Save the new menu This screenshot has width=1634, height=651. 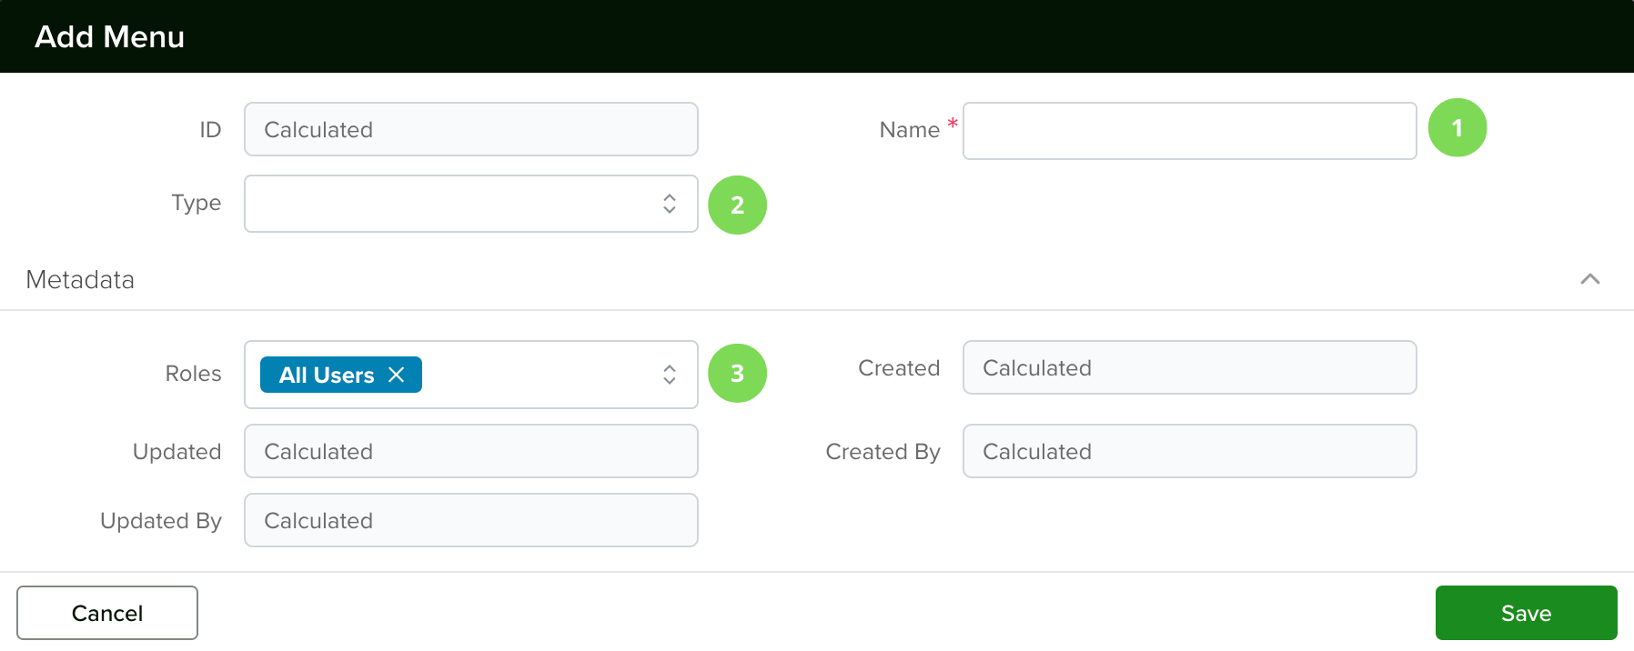1526,613
